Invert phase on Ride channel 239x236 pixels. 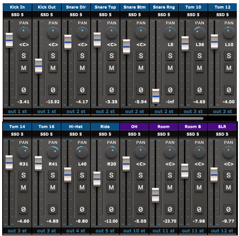click(x=111, y=209)
